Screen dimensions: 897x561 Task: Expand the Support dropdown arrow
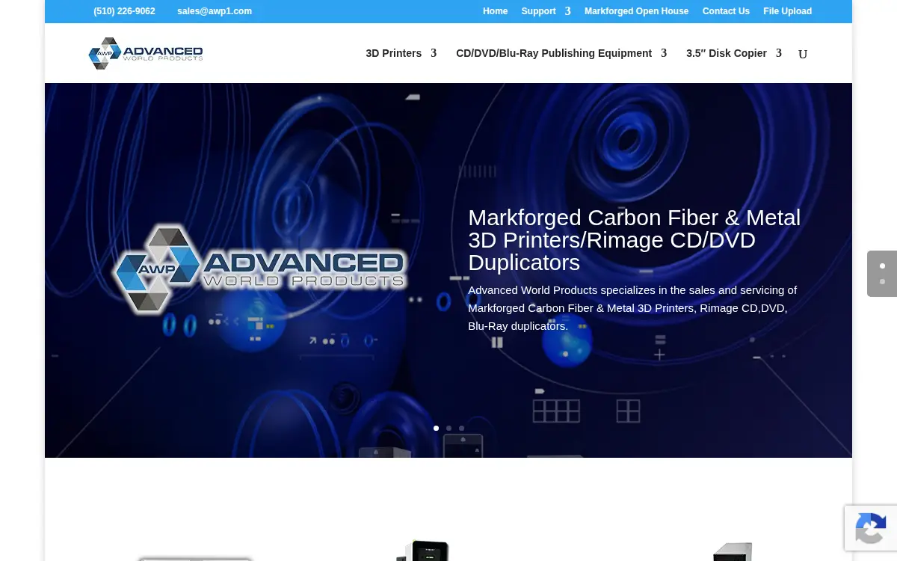567,11
